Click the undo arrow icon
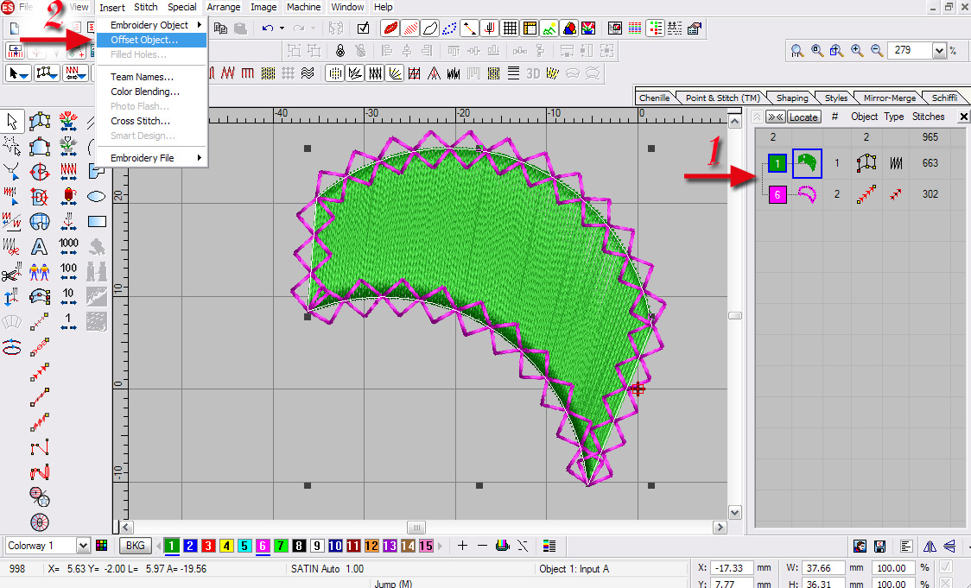The height and width of the screenshot is (588, 971). [268, 28]
